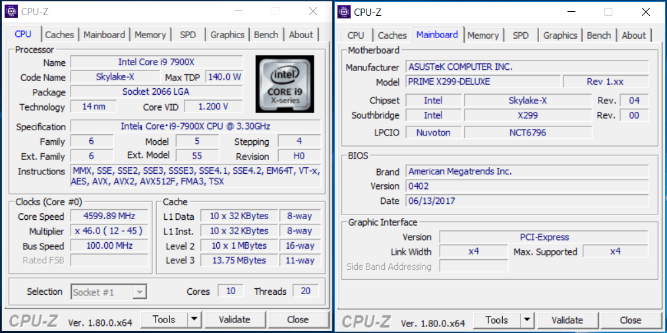Switch to CPU tab in the right window
This screenshot has width=667, height=333.
pos(356,36)
